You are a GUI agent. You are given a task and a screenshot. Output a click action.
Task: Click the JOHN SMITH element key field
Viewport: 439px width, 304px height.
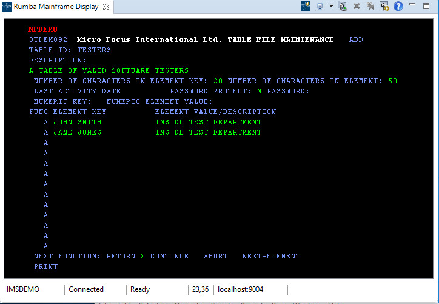(x=77, y=122)
